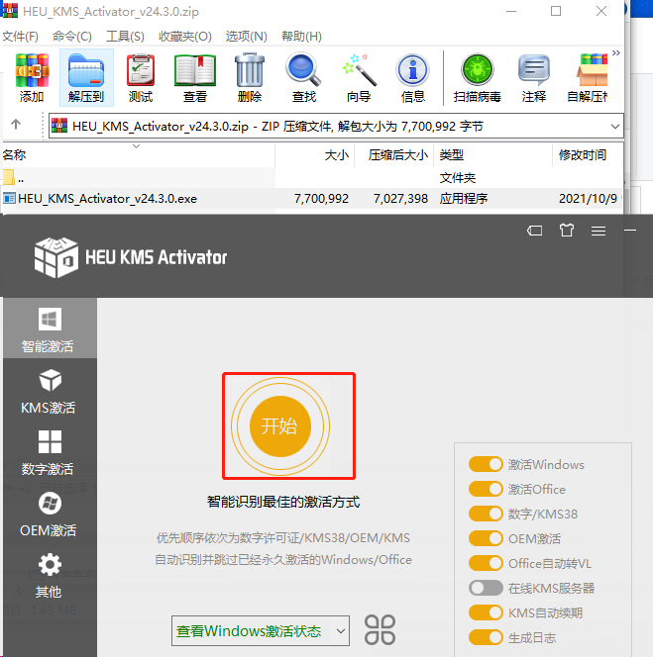Expand the WinRAR toolbar overflow chevron
This screenshot has width=653, height=657.
pos(616,52)
